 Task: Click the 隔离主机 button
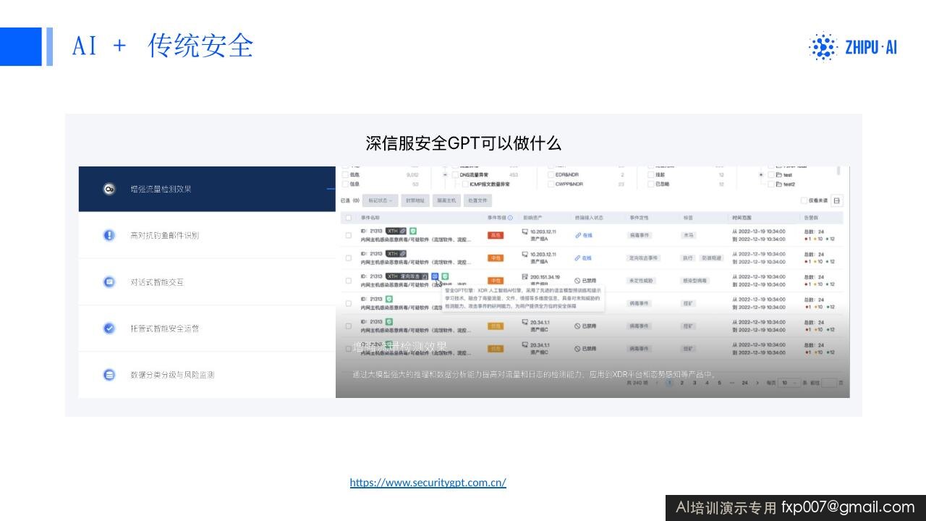pyautogui.click(x=446, y=200)
